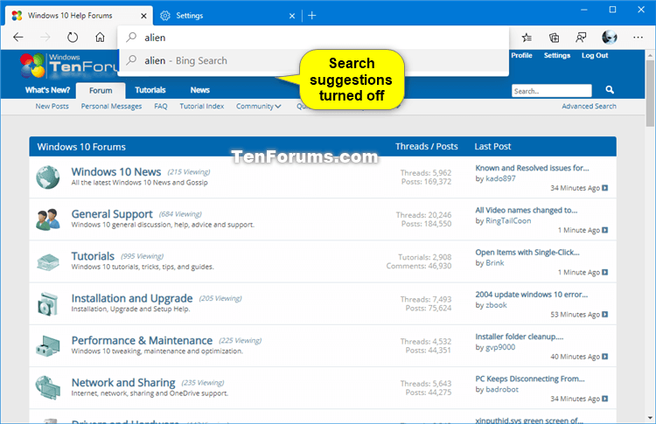Open user RingTailCoon profile link
Screen dimensions: 656x424
click(508, 221)
